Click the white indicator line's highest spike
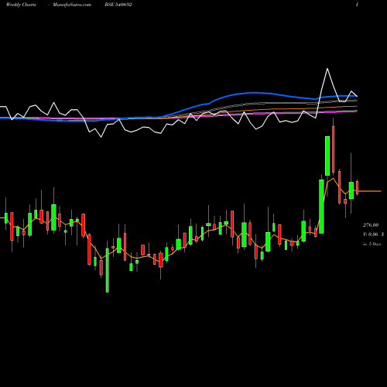 pos(327,69)
